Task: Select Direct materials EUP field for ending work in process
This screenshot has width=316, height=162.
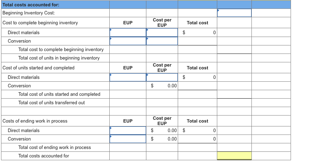Action: tap(128, 130)
